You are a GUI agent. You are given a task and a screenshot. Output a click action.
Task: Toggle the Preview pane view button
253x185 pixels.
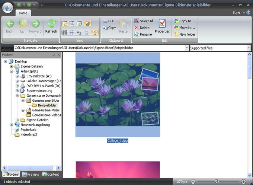pos(72,23)
